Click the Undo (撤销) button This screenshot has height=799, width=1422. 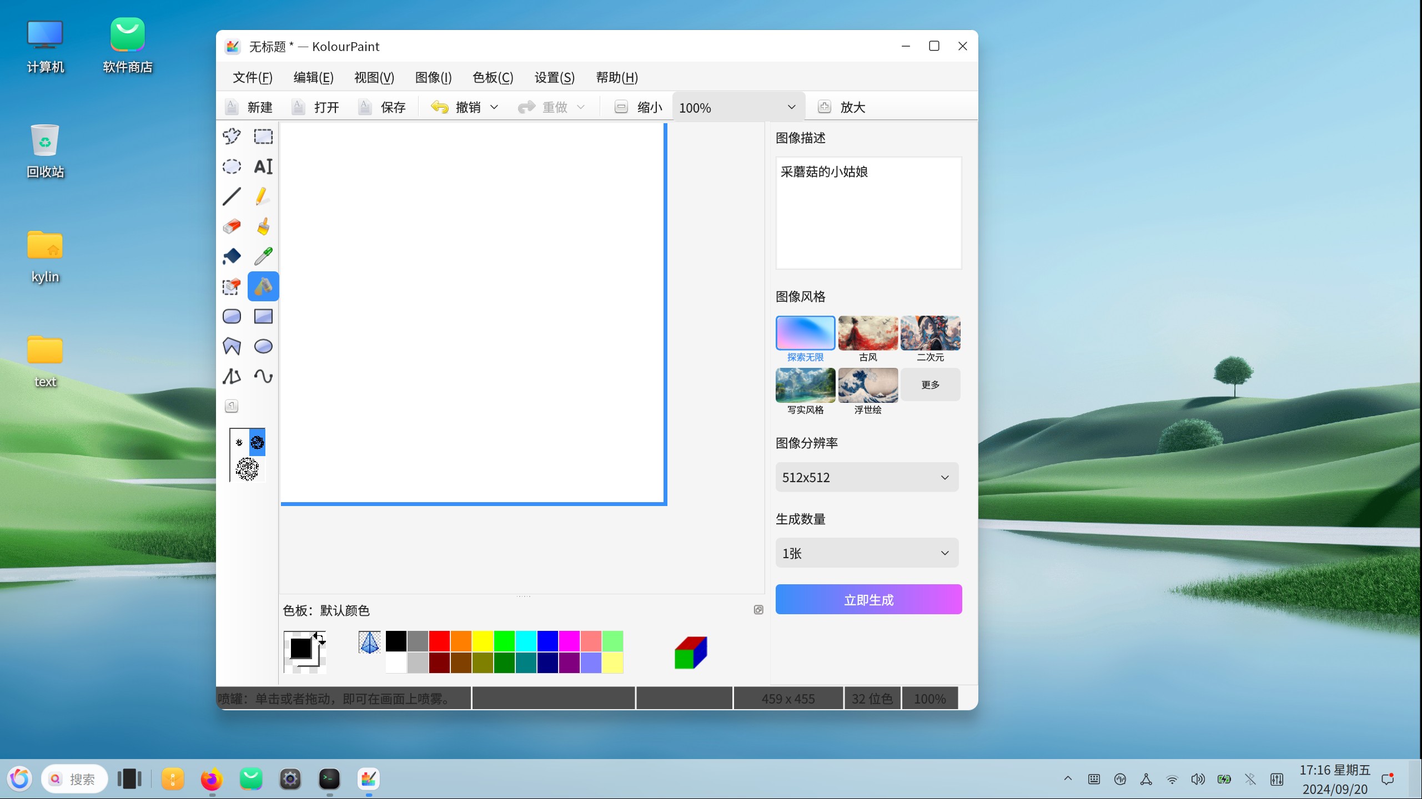coord(456,107)
